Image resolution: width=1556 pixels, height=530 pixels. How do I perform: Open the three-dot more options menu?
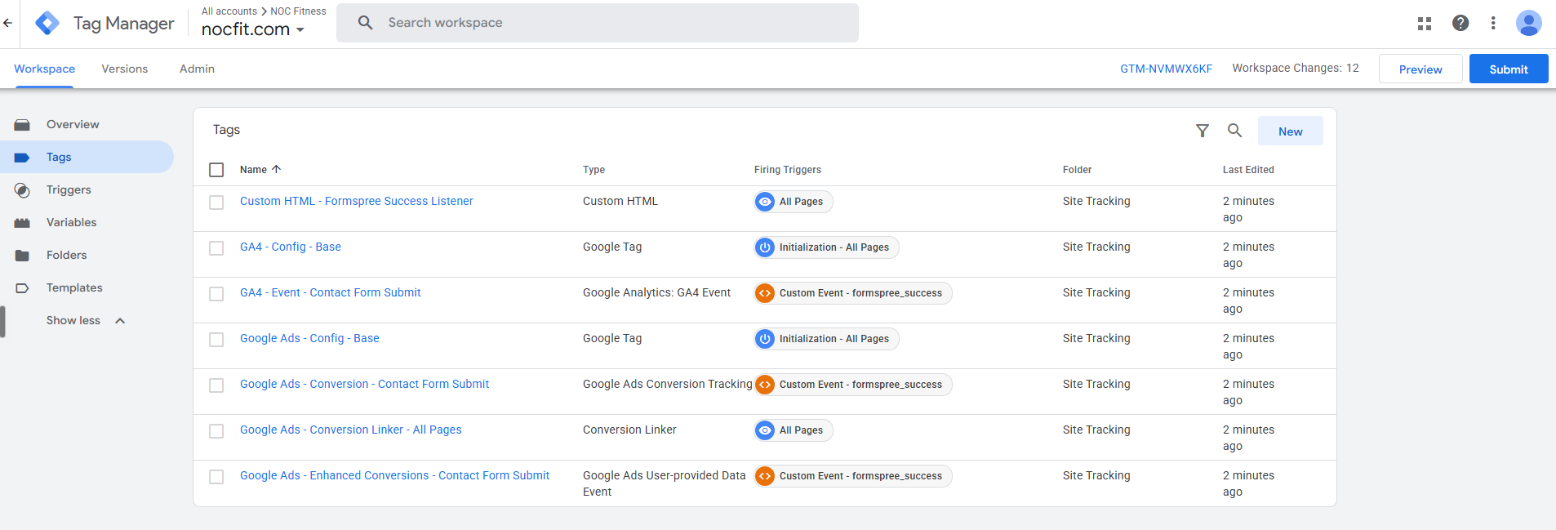[1493, 23]
